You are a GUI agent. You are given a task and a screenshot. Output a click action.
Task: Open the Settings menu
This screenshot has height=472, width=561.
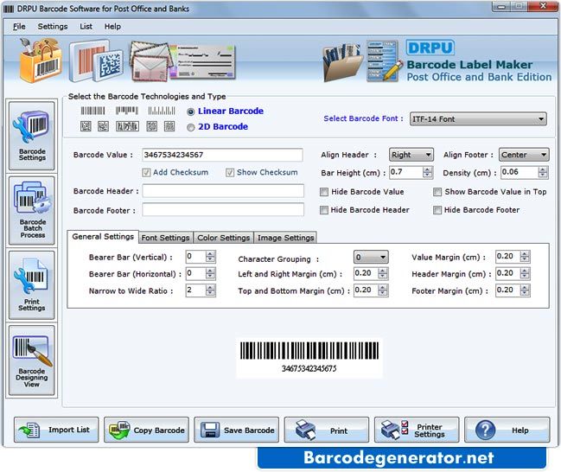point(53,27)
